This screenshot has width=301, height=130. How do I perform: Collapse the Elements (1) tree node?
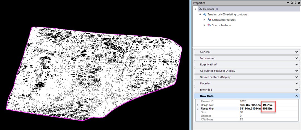click(x=195, y=9)
